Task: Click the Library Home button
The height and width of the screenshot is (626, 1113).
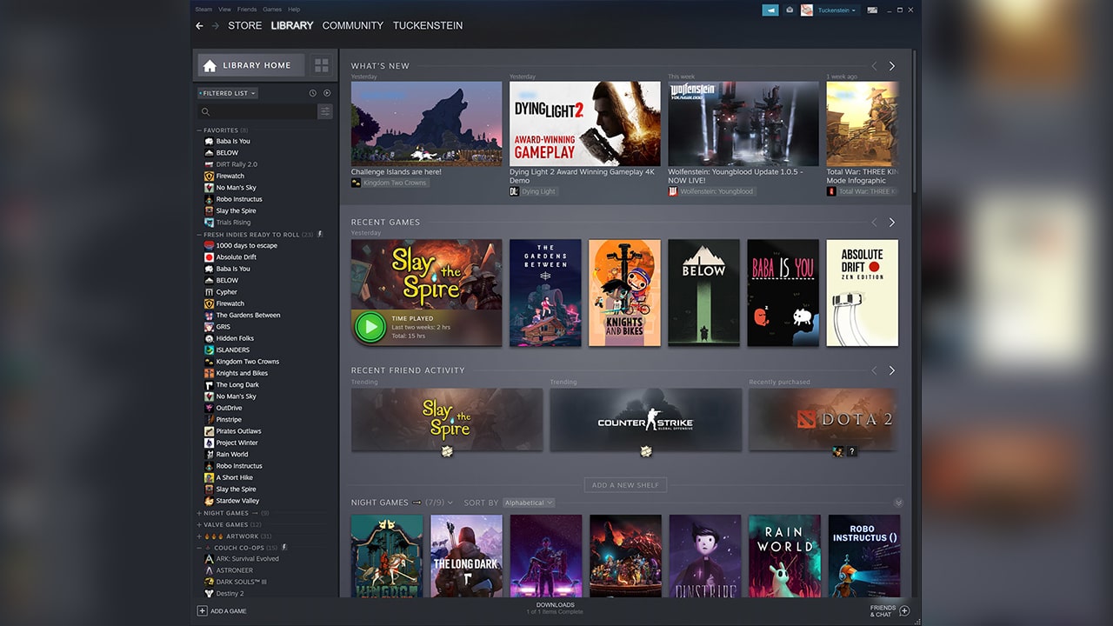Action: point(251,65)
